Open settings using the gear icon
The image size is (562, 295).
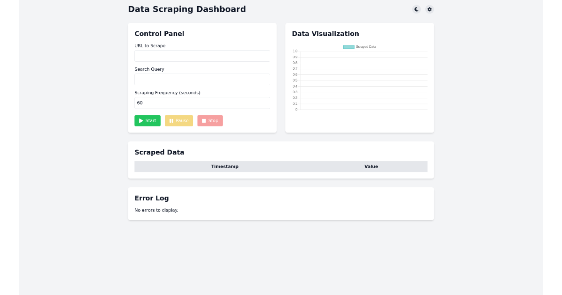[429, 9]
